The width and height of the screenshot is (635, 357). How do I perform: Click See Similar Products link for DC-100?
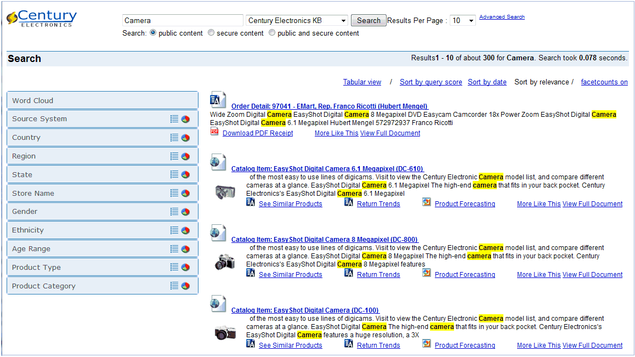pyautogui.click(x=291, y=345)
